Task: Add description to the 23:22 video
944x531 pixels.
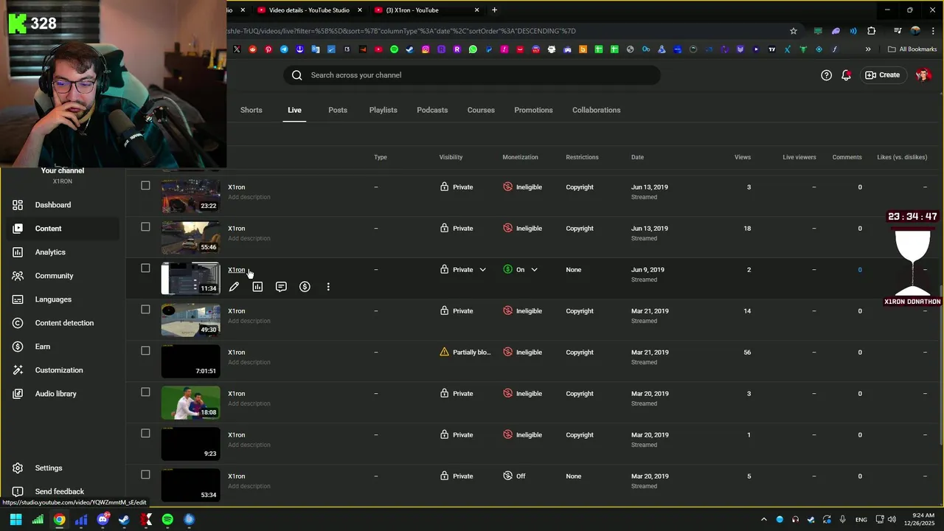Action: pyautogui.click(x=249, y=197)
